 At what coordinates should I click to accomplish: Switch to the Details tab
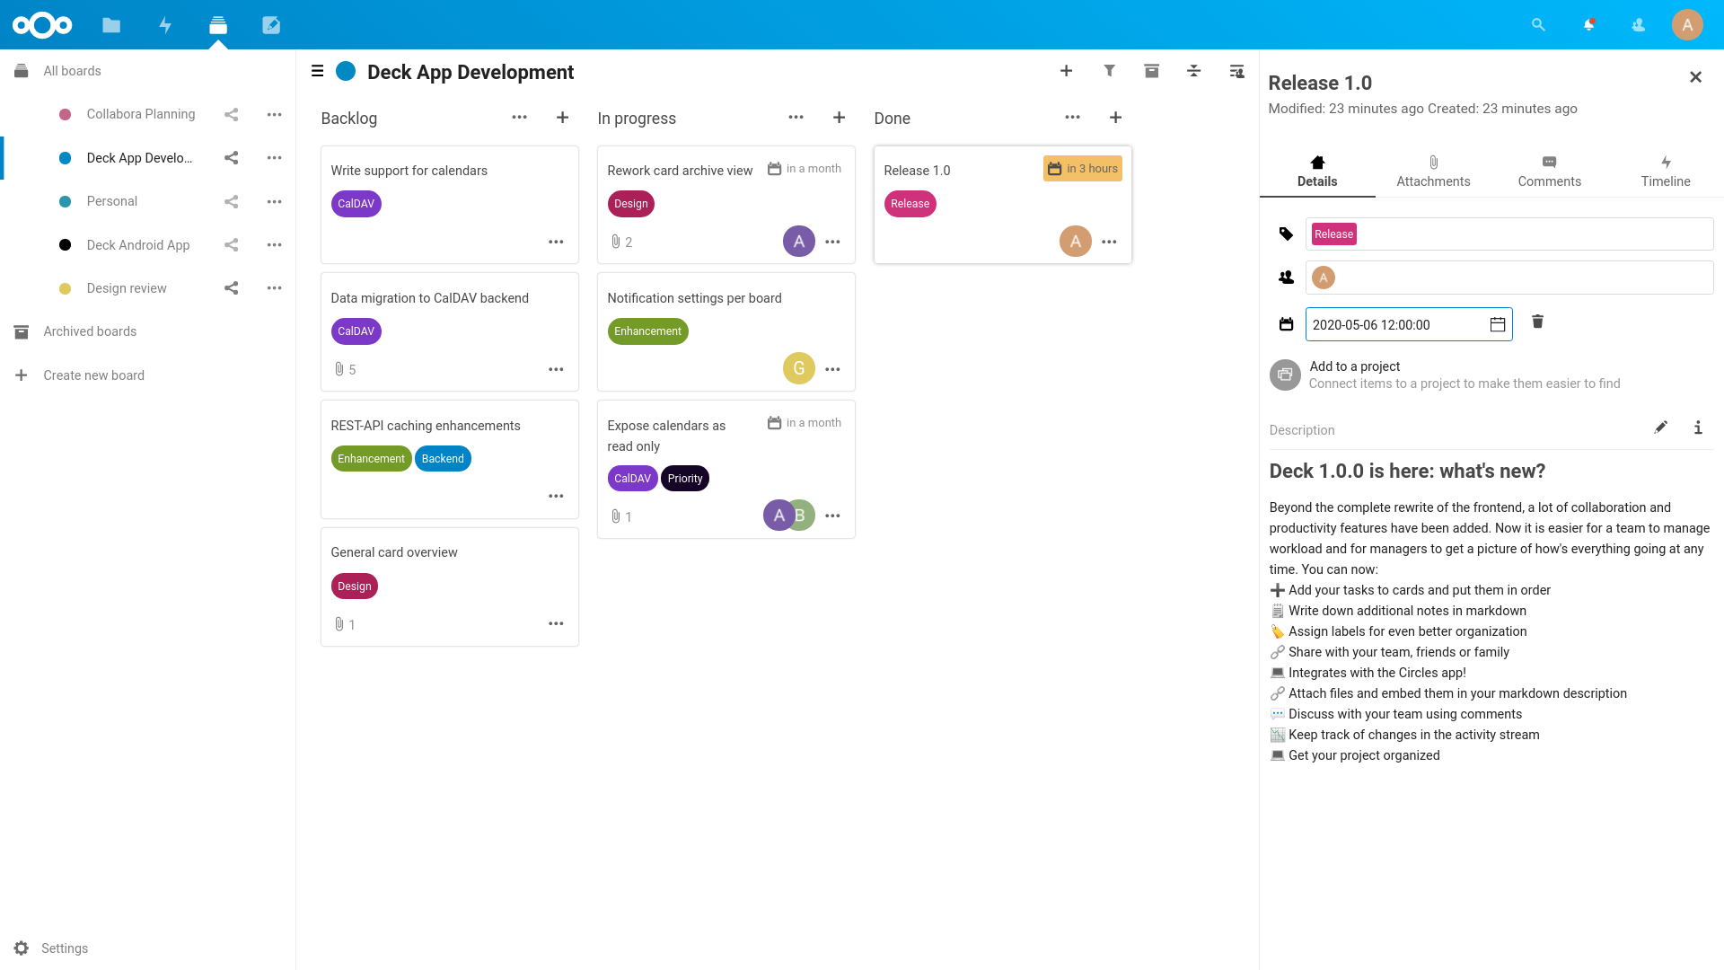1316,171
